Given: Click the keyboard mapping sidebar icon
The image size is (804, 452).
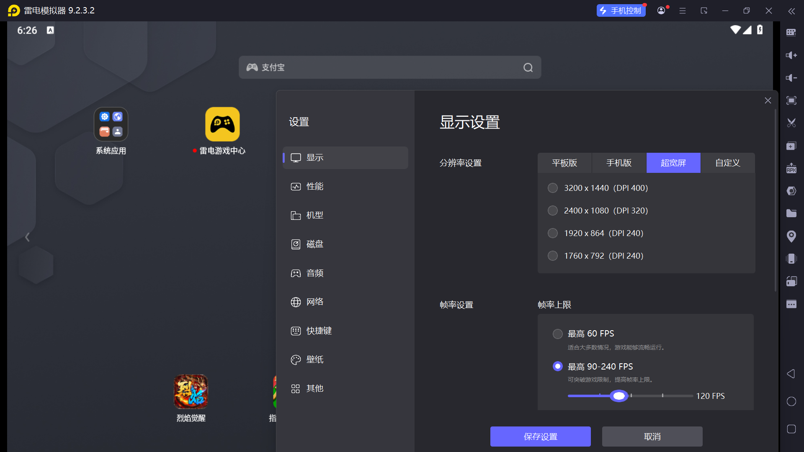Looking at the screenshot, I should 791,33.
